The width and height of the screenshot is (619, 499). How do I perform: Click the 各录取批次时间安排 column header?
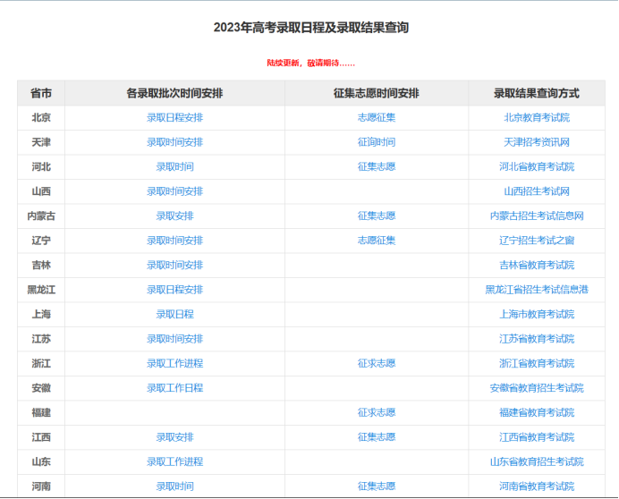175,93
